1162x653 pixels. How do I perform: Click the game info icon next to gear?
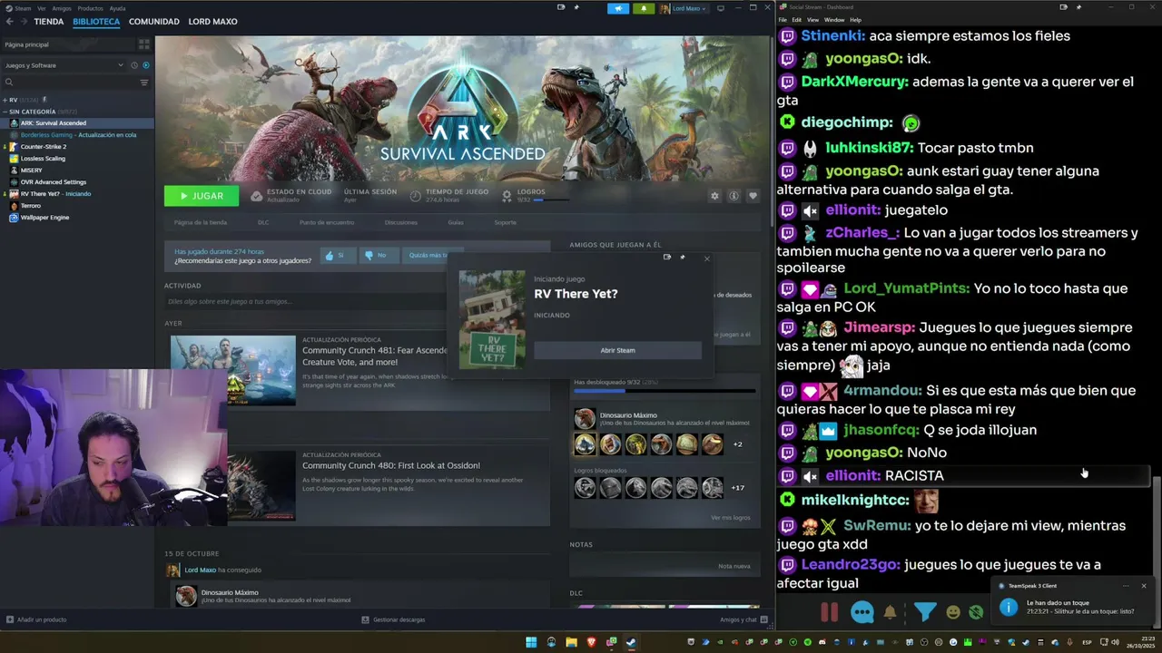(734, 196)
